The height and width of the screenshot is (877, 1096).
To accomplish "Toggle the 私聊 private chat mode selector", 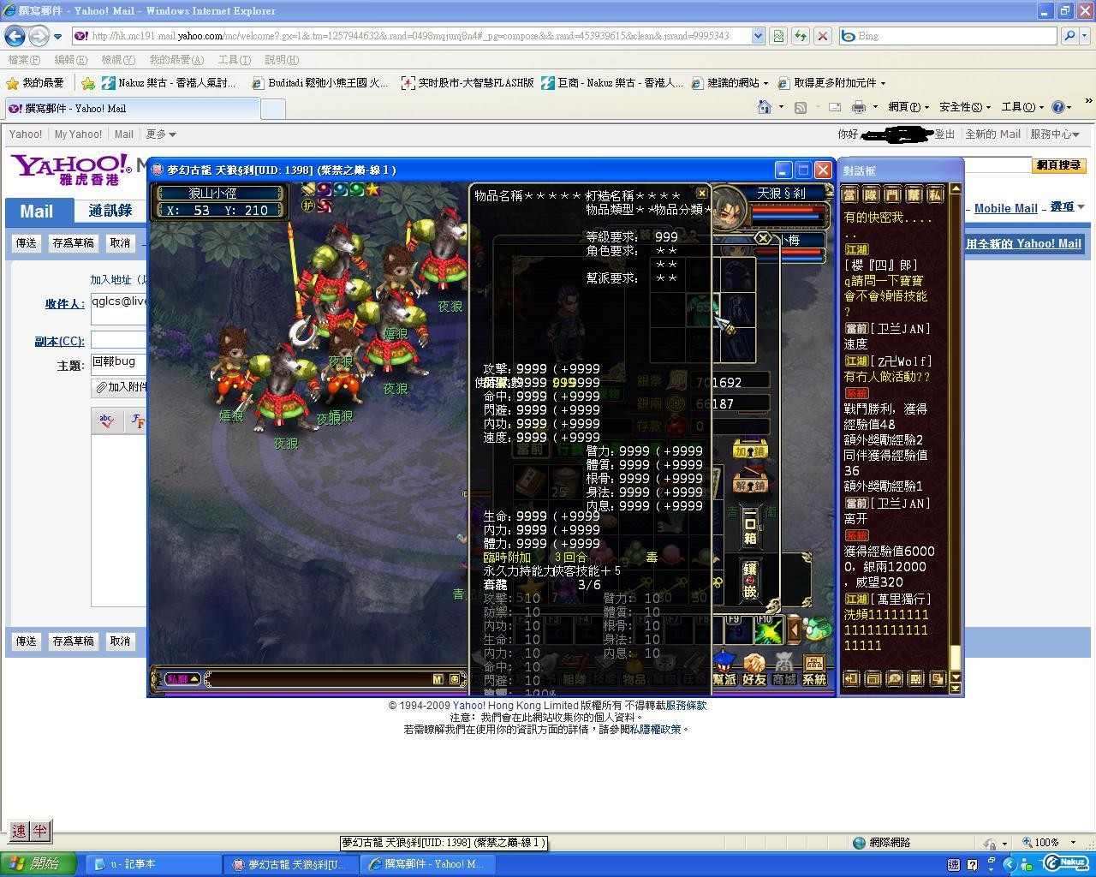I will tap(182, 679).
